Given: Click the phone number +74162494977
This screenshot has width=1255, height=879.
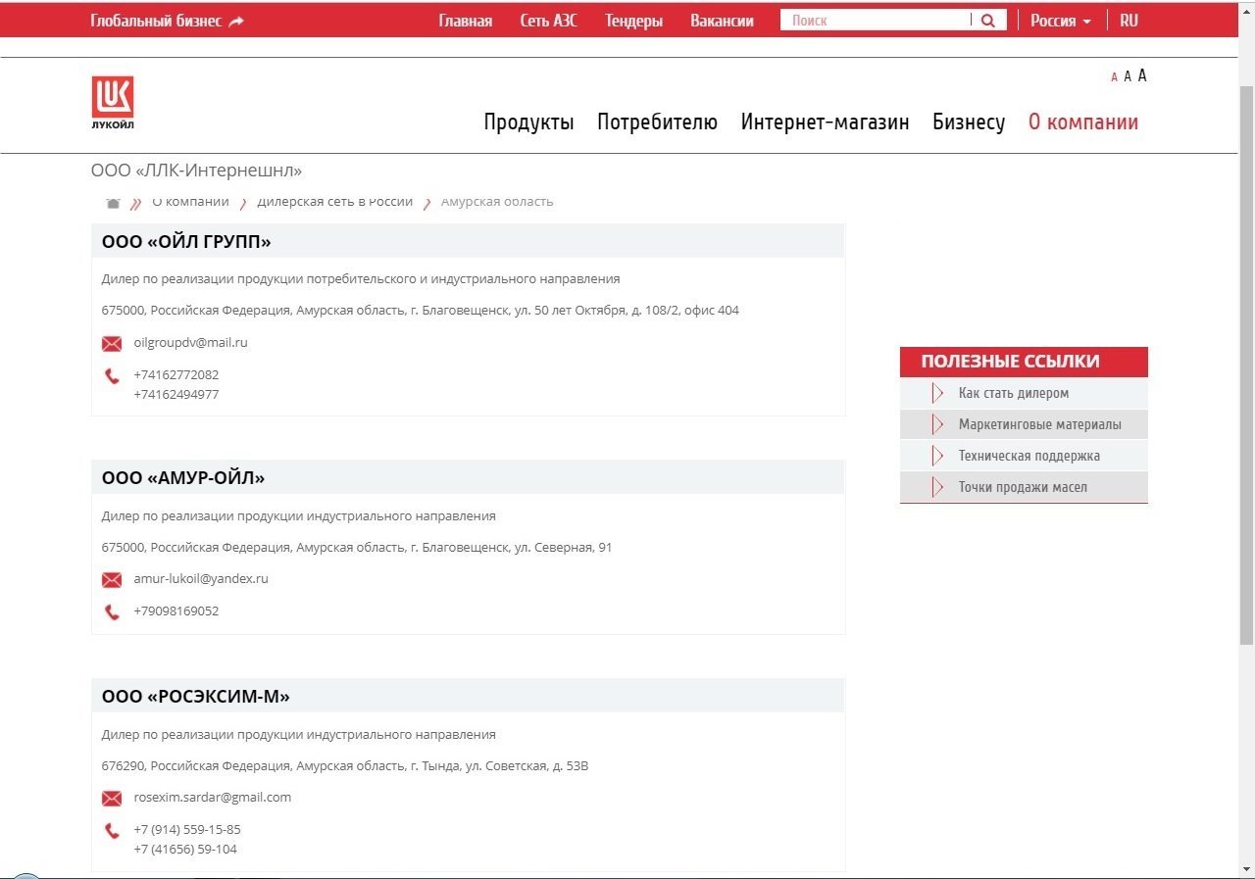Looking at the screenshot, I should pyautogui.click(x=176, y=395).
